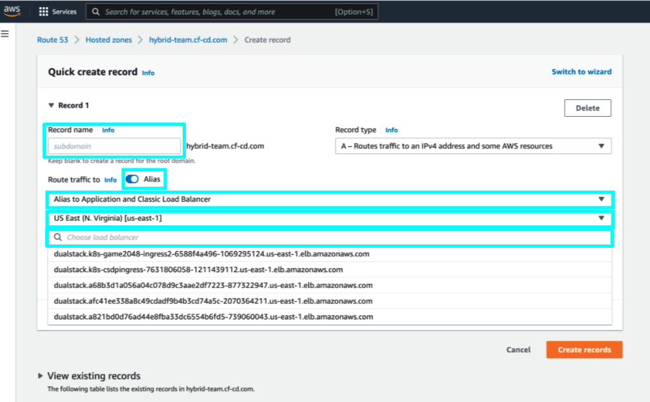Cancel the record creation
This screenshot has height=402, width=650.
[518, 350]
